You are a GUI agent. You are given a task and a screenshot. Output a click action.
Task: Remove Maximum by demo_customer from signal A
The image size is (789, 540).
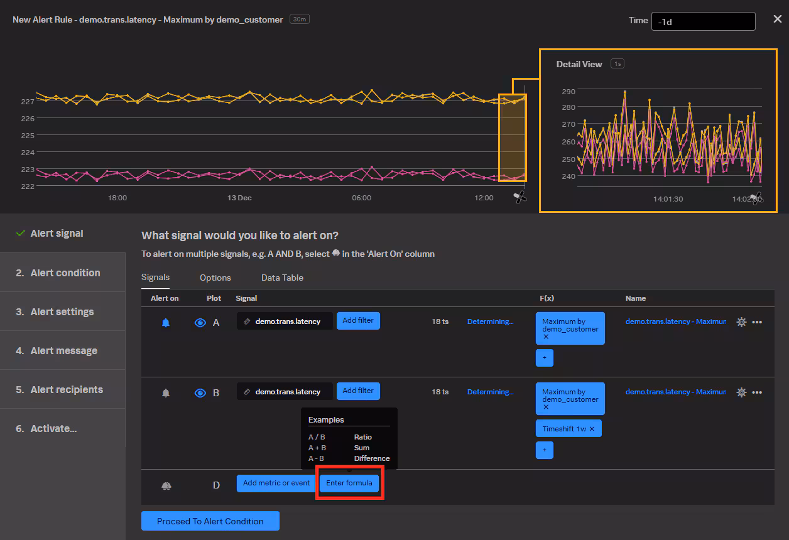pyautogui.click(x=546, y=337)
